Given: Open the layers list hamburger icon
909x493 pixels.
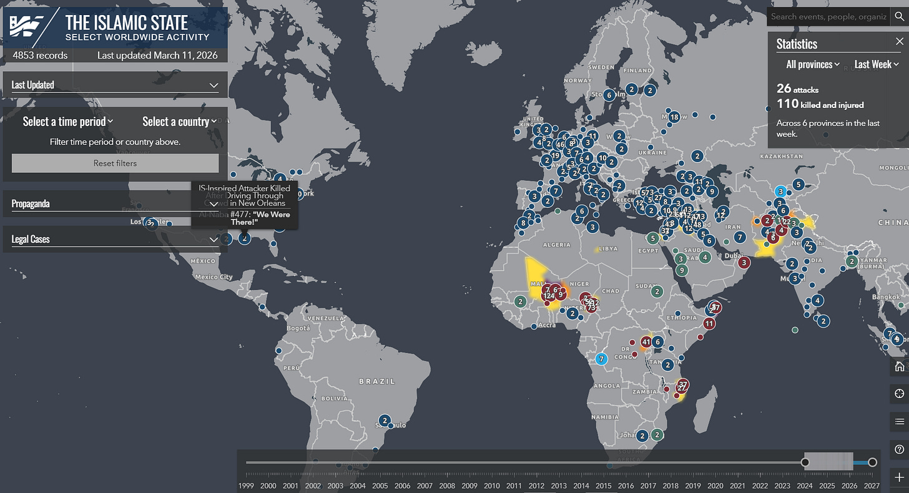Looking at the screenshot, I should tap(899, 422).
